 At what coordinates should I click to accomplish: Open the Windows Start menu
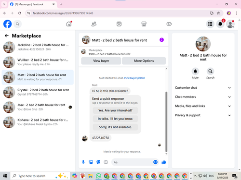[x=5, y=176]
